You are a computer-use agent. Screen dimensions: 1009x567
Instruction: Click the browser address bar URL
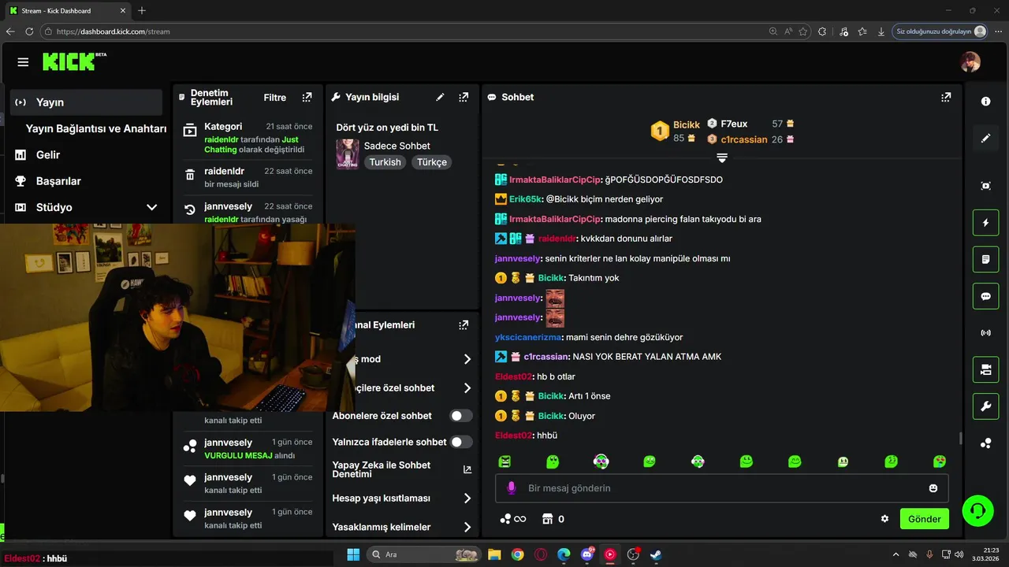click(114, 31)
